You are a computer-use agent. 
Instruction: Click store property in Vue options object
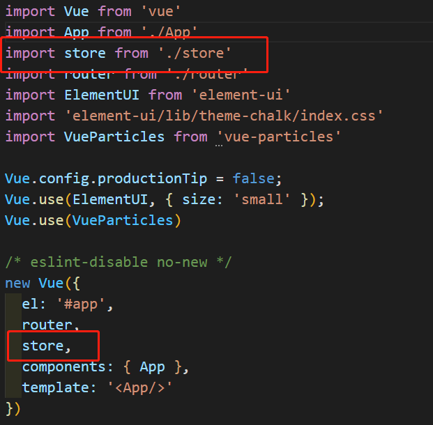(42, 346)
